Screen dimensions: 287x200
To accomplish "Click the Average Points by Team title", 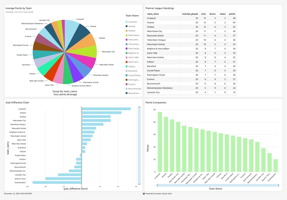I will 19,8.
